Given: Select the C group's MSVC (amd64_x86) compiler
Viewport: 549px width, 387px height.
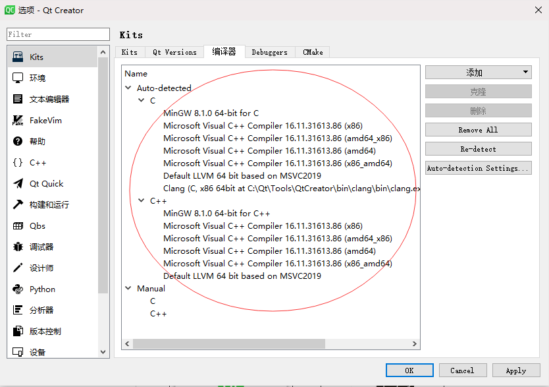Looking at the screenshot, I should pos(278,138).
